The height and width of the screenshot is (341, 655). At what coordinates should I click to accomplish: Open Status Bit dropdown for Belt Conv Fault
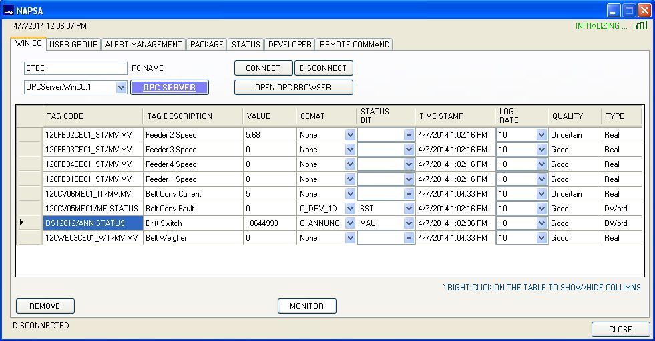[409, 209]
